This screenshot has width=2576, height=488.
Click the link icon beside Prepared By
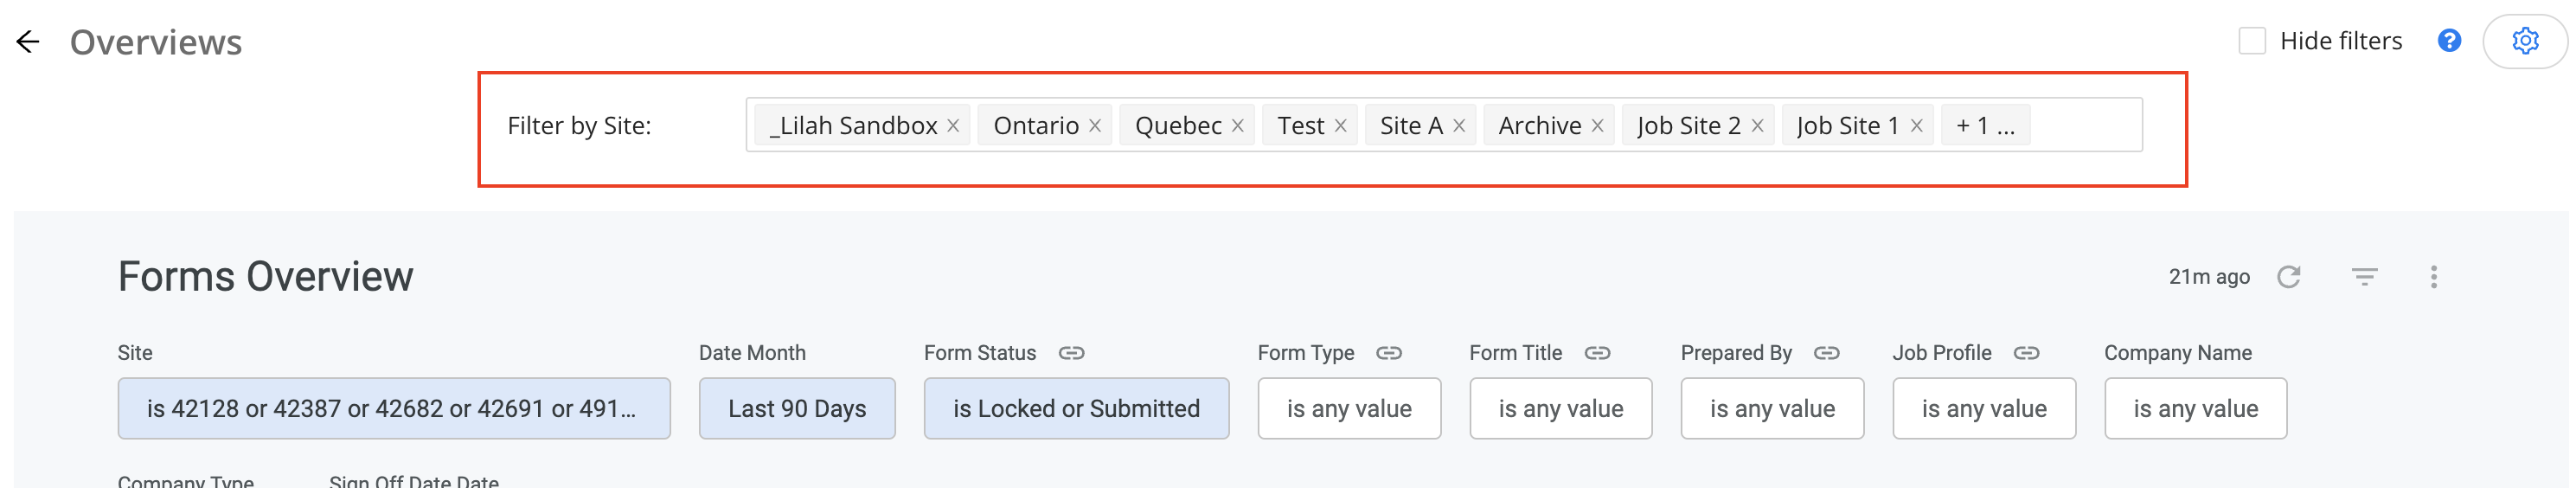1826,353
